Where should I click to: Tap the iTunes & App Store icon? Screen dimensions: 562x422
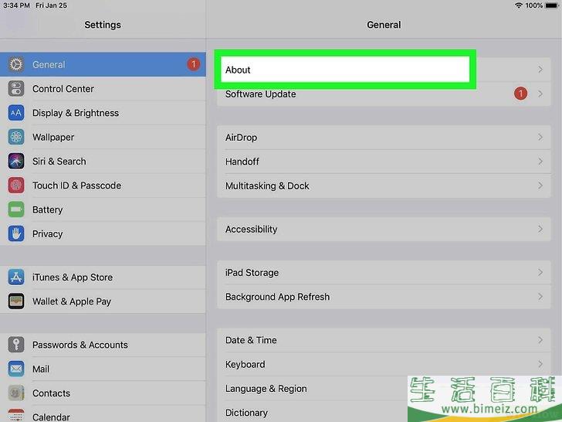tap(16, 277)
